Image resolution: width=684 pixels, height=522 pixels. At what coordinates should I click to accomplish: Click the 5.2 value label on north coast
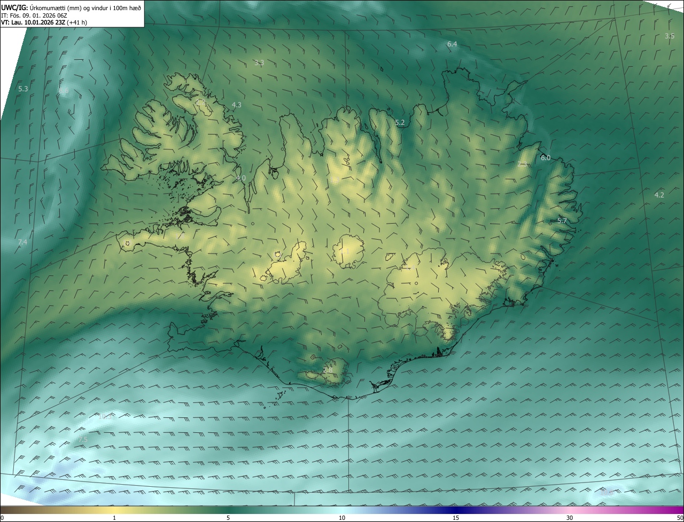coord(400,123)
